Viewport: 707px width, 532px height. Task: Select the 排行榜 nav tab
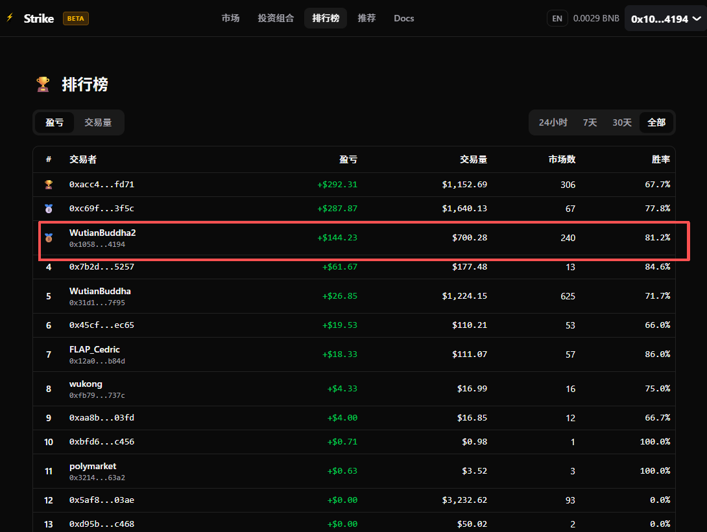point(326,18)
